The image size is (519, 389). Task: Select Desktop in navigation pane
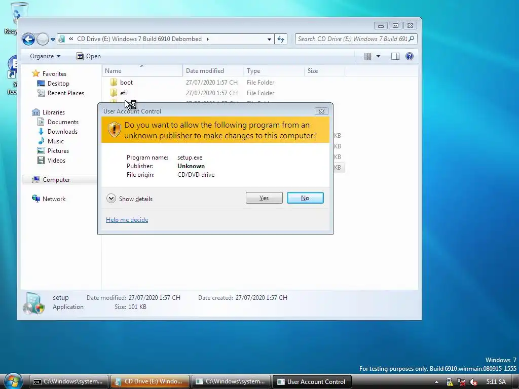[58, 84]
